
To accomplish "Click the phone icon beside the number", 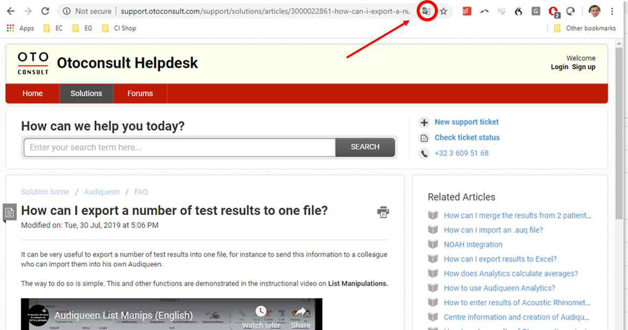I will click(x=424, y=153).
